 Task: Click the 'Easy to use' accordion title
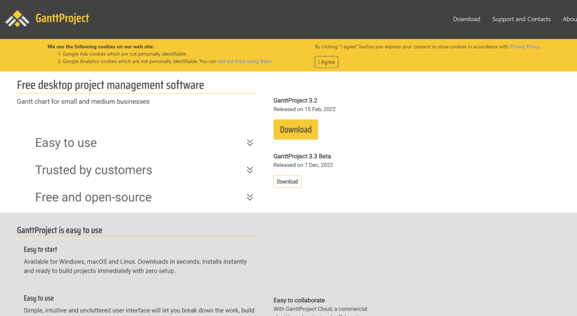click(66, 143)
